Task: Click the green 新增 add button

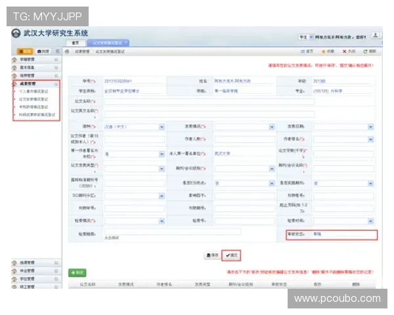Action: (x=77, y=273)
